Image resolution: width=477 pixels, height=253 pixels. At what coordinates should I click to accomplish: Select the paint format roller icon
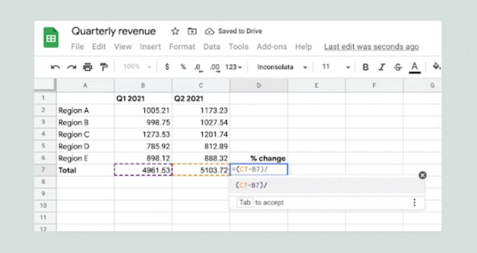tap(104, 67)
